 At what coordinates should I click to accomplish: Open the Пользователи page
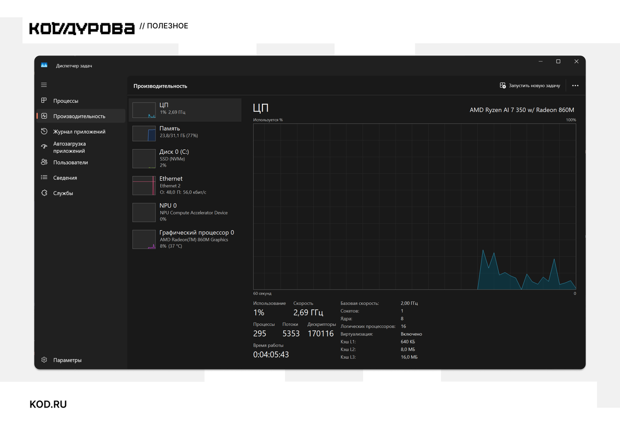coord(81,162)
